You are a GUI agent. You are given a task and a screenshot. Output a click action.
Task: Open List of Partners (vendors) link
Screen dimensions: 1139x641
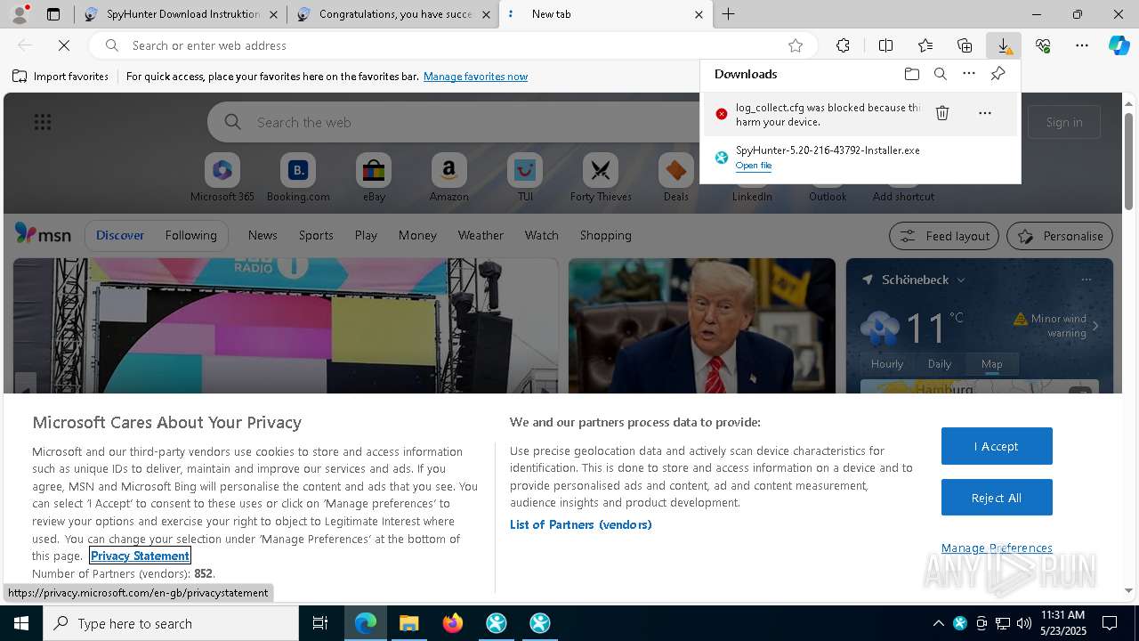pos(581,524)
